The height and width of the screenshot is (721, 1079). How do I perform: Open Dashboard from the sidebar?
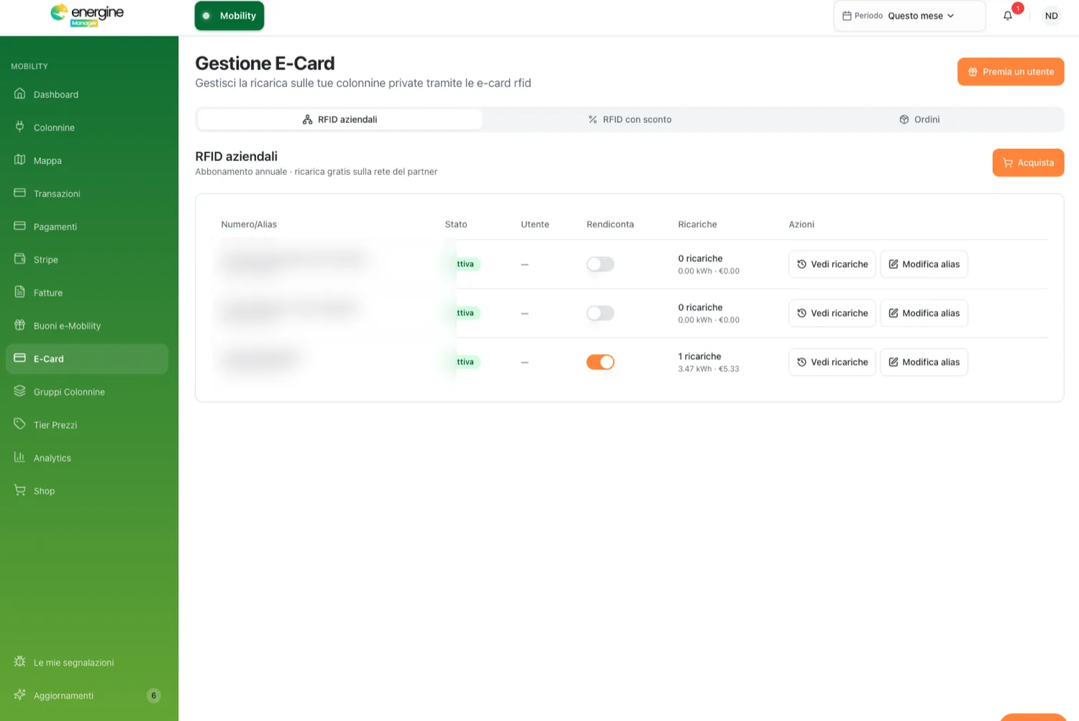pos(87,94)
